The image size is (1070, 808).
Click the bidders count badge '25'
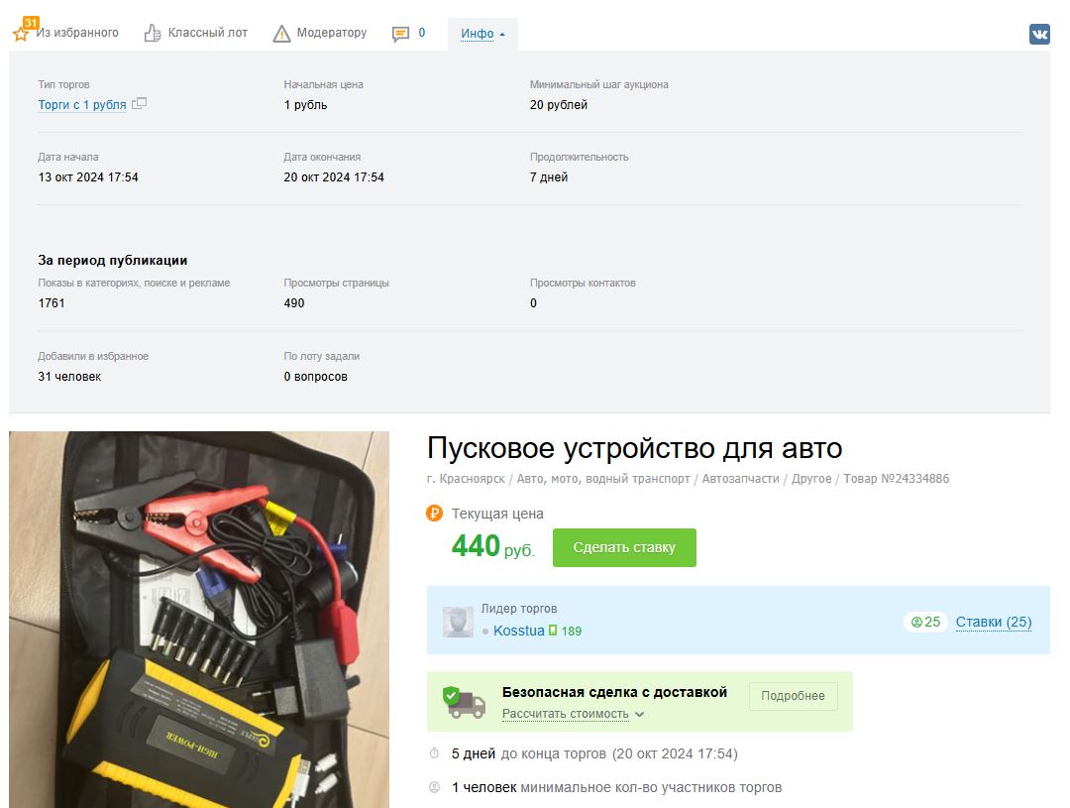point(925,623)
